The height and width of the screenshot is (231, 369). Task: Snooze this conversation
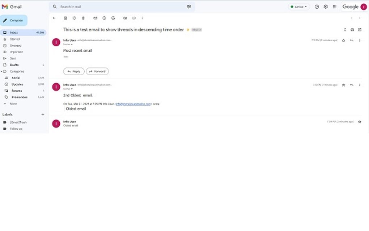[104, 18]
